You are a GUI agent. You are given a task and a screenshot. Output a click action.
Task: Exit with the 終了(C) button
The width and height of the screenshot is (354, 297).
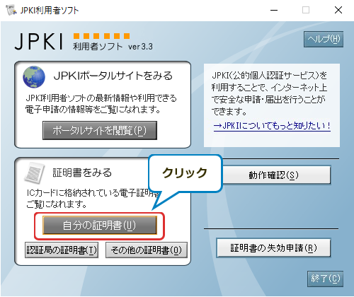click(x=325, y=279)
